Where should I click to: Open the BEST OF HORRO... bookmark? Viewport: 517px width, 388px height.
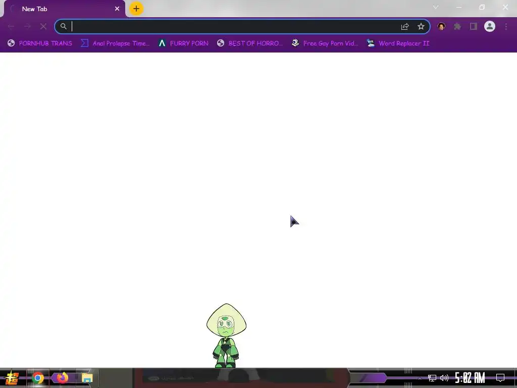250,43
